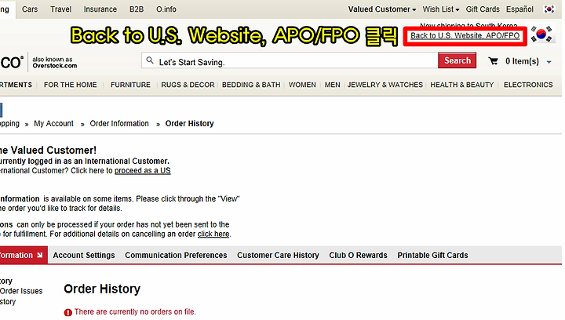
Task: Click the shopping cart icon
Action: 493,61
